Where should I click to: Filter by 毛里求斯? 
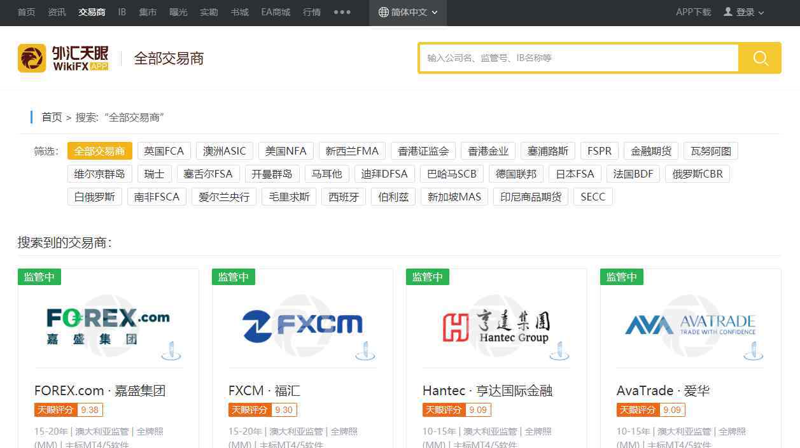(x=289, y=197)
